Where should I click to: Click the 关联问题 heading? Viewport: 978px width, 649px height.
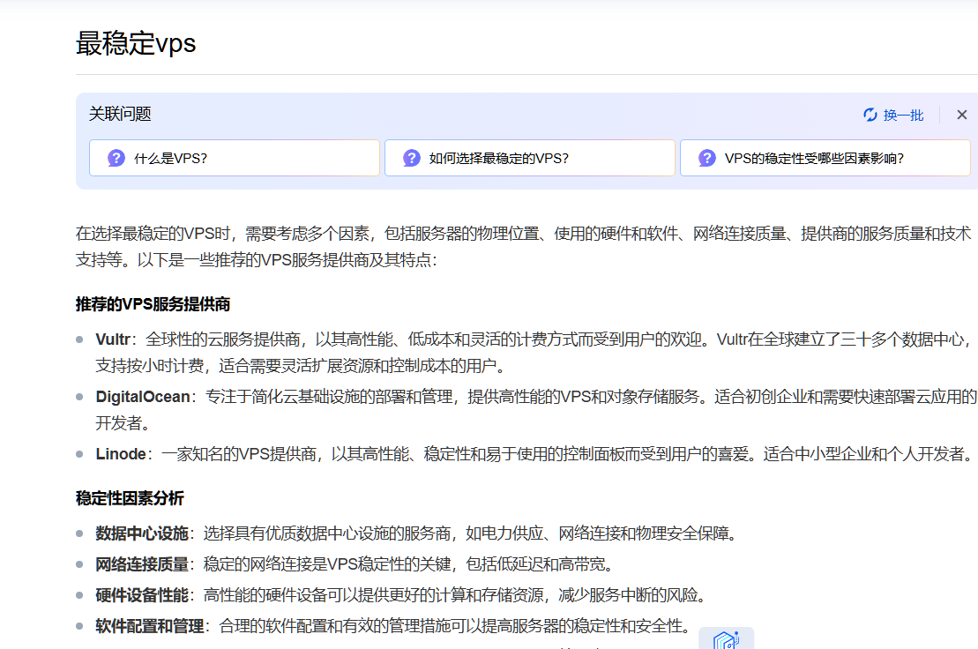[x=120, y=114]
